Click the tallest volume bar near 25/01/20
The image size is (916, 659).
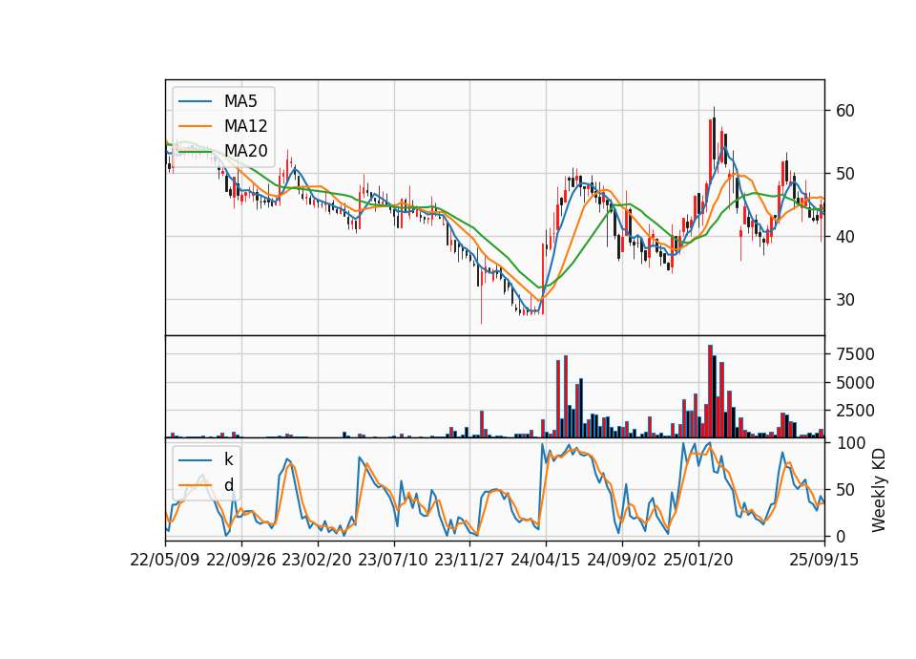pos(710,392)
